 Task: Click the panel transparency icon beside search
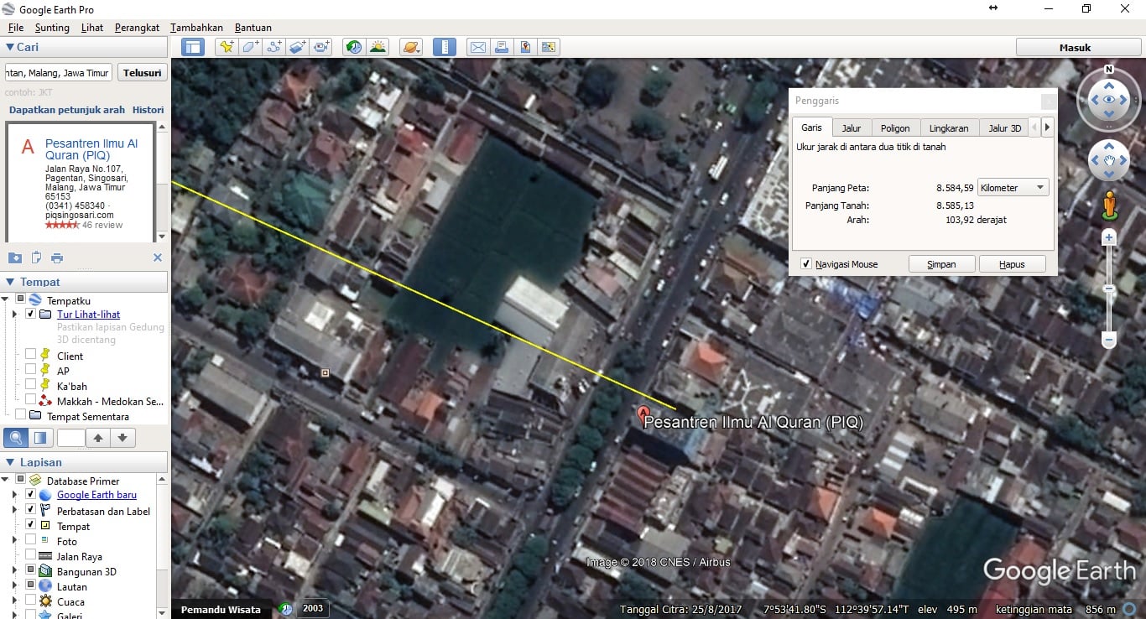click(39, 437)
